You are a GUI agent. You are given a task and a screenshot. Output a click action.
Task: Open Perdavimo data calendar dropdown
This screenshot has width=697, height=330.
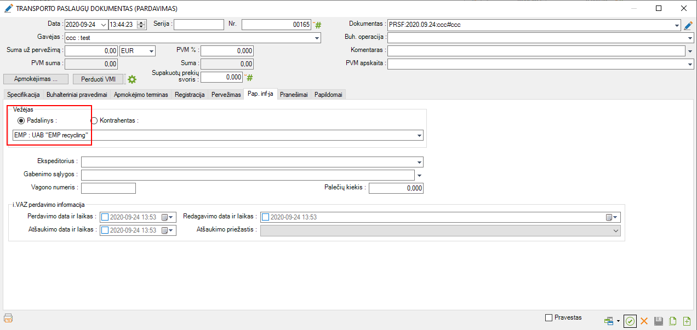point(167,217)
